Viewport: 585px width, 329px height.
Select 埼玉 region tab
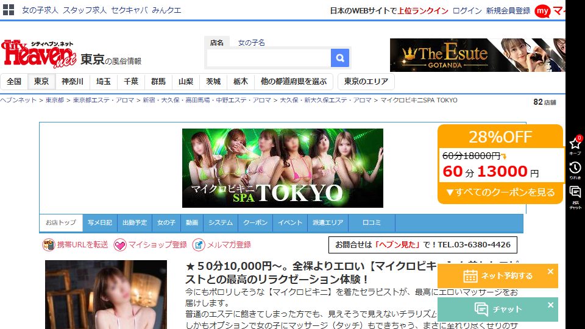click(x=104, y=82)
